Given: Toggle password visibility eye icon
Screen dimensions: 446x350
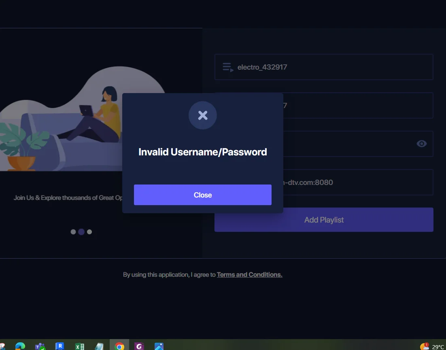Looking at the screenshot, I should pyautogui.click(x=421, y=144).
